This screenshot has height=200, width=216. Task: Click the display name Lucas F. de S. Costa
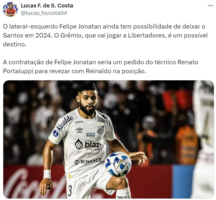point(47,6)
